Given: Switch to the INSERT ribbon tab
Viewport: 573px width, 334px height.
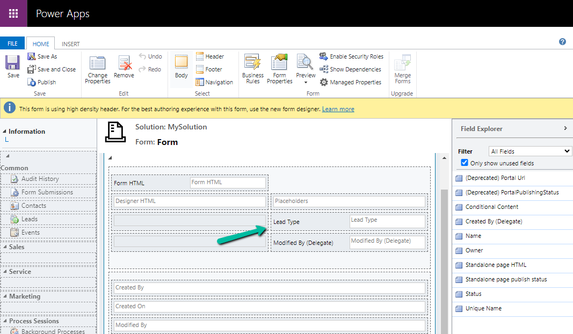Looking at the screenshot, I should tap(70, 44).
